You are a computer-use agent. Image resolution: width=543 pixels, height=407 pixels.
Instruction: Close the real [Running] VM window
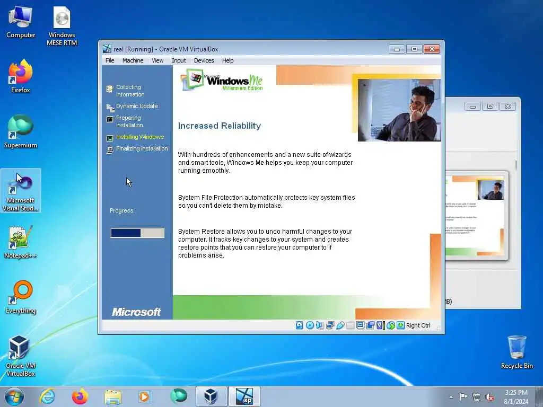432,49
